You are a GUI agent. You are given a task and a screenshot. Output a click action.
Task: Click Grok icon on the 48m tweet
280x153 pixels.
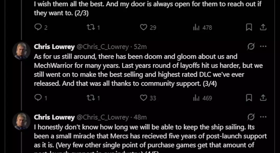point(251,117)
